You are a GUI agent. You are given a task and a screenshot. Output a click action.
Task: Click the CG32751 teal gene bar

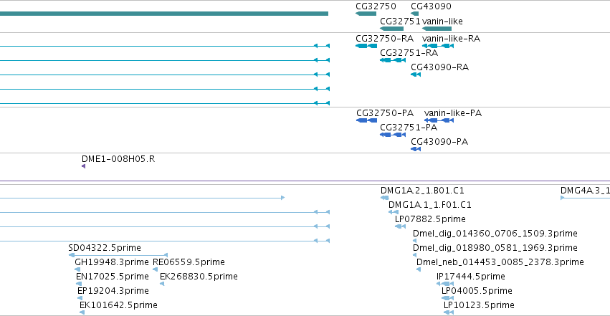point(392,29)
